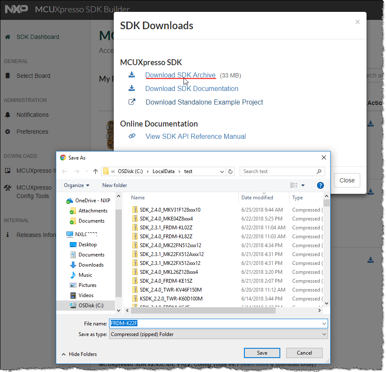Click the Forward arrow in Save As dialog
Screen dimensions: 386x372
coord(77,171)
